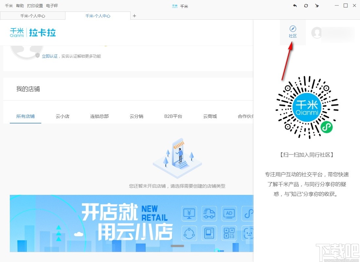Click the 千米拉卡拉 logo

(32, 32)
